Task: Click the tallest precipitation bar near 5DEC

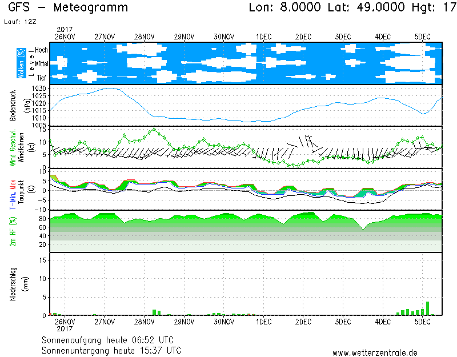Action: [427, 308]
